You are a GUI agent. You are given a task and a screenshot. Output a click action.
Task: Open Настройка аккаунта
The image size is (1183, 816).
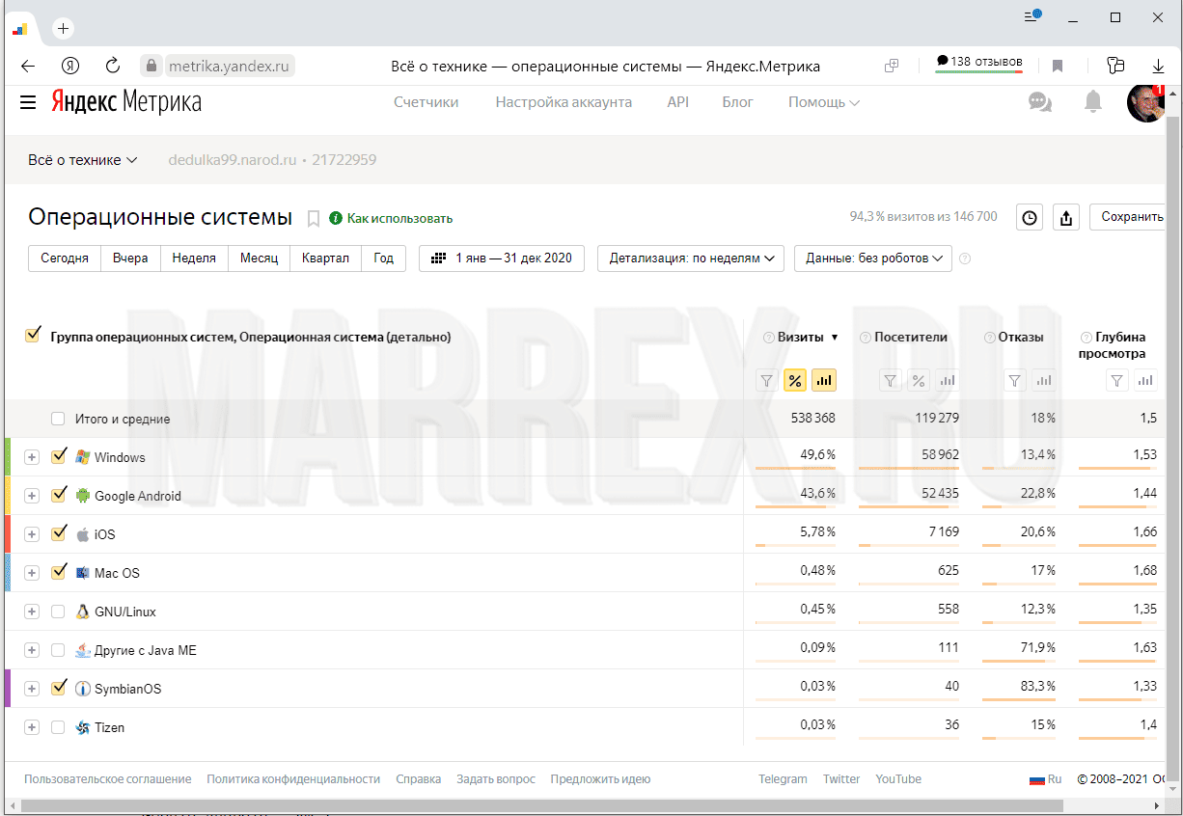(x=564, y=102)
